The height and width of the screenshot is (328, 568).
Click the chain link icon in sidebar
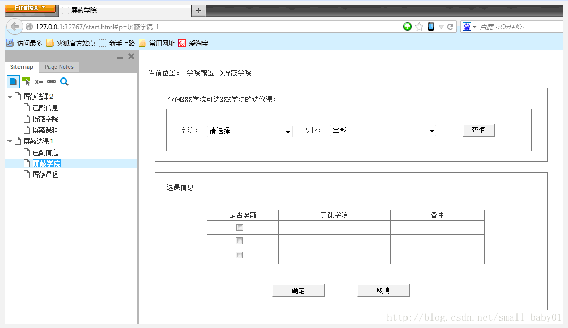tap(52, 81)
